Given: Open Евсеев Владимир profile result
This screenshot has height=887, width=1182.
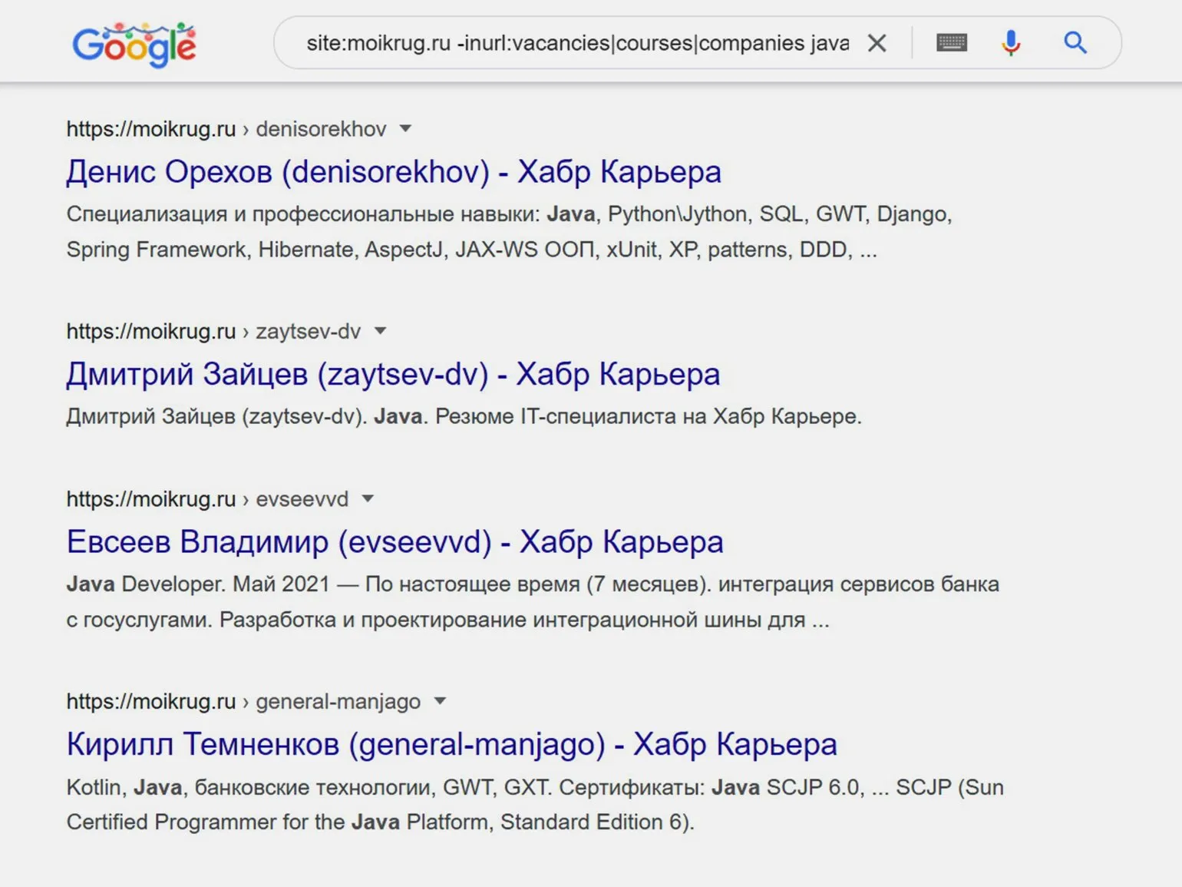Looking at the screenshot, I should click(395, 542).
